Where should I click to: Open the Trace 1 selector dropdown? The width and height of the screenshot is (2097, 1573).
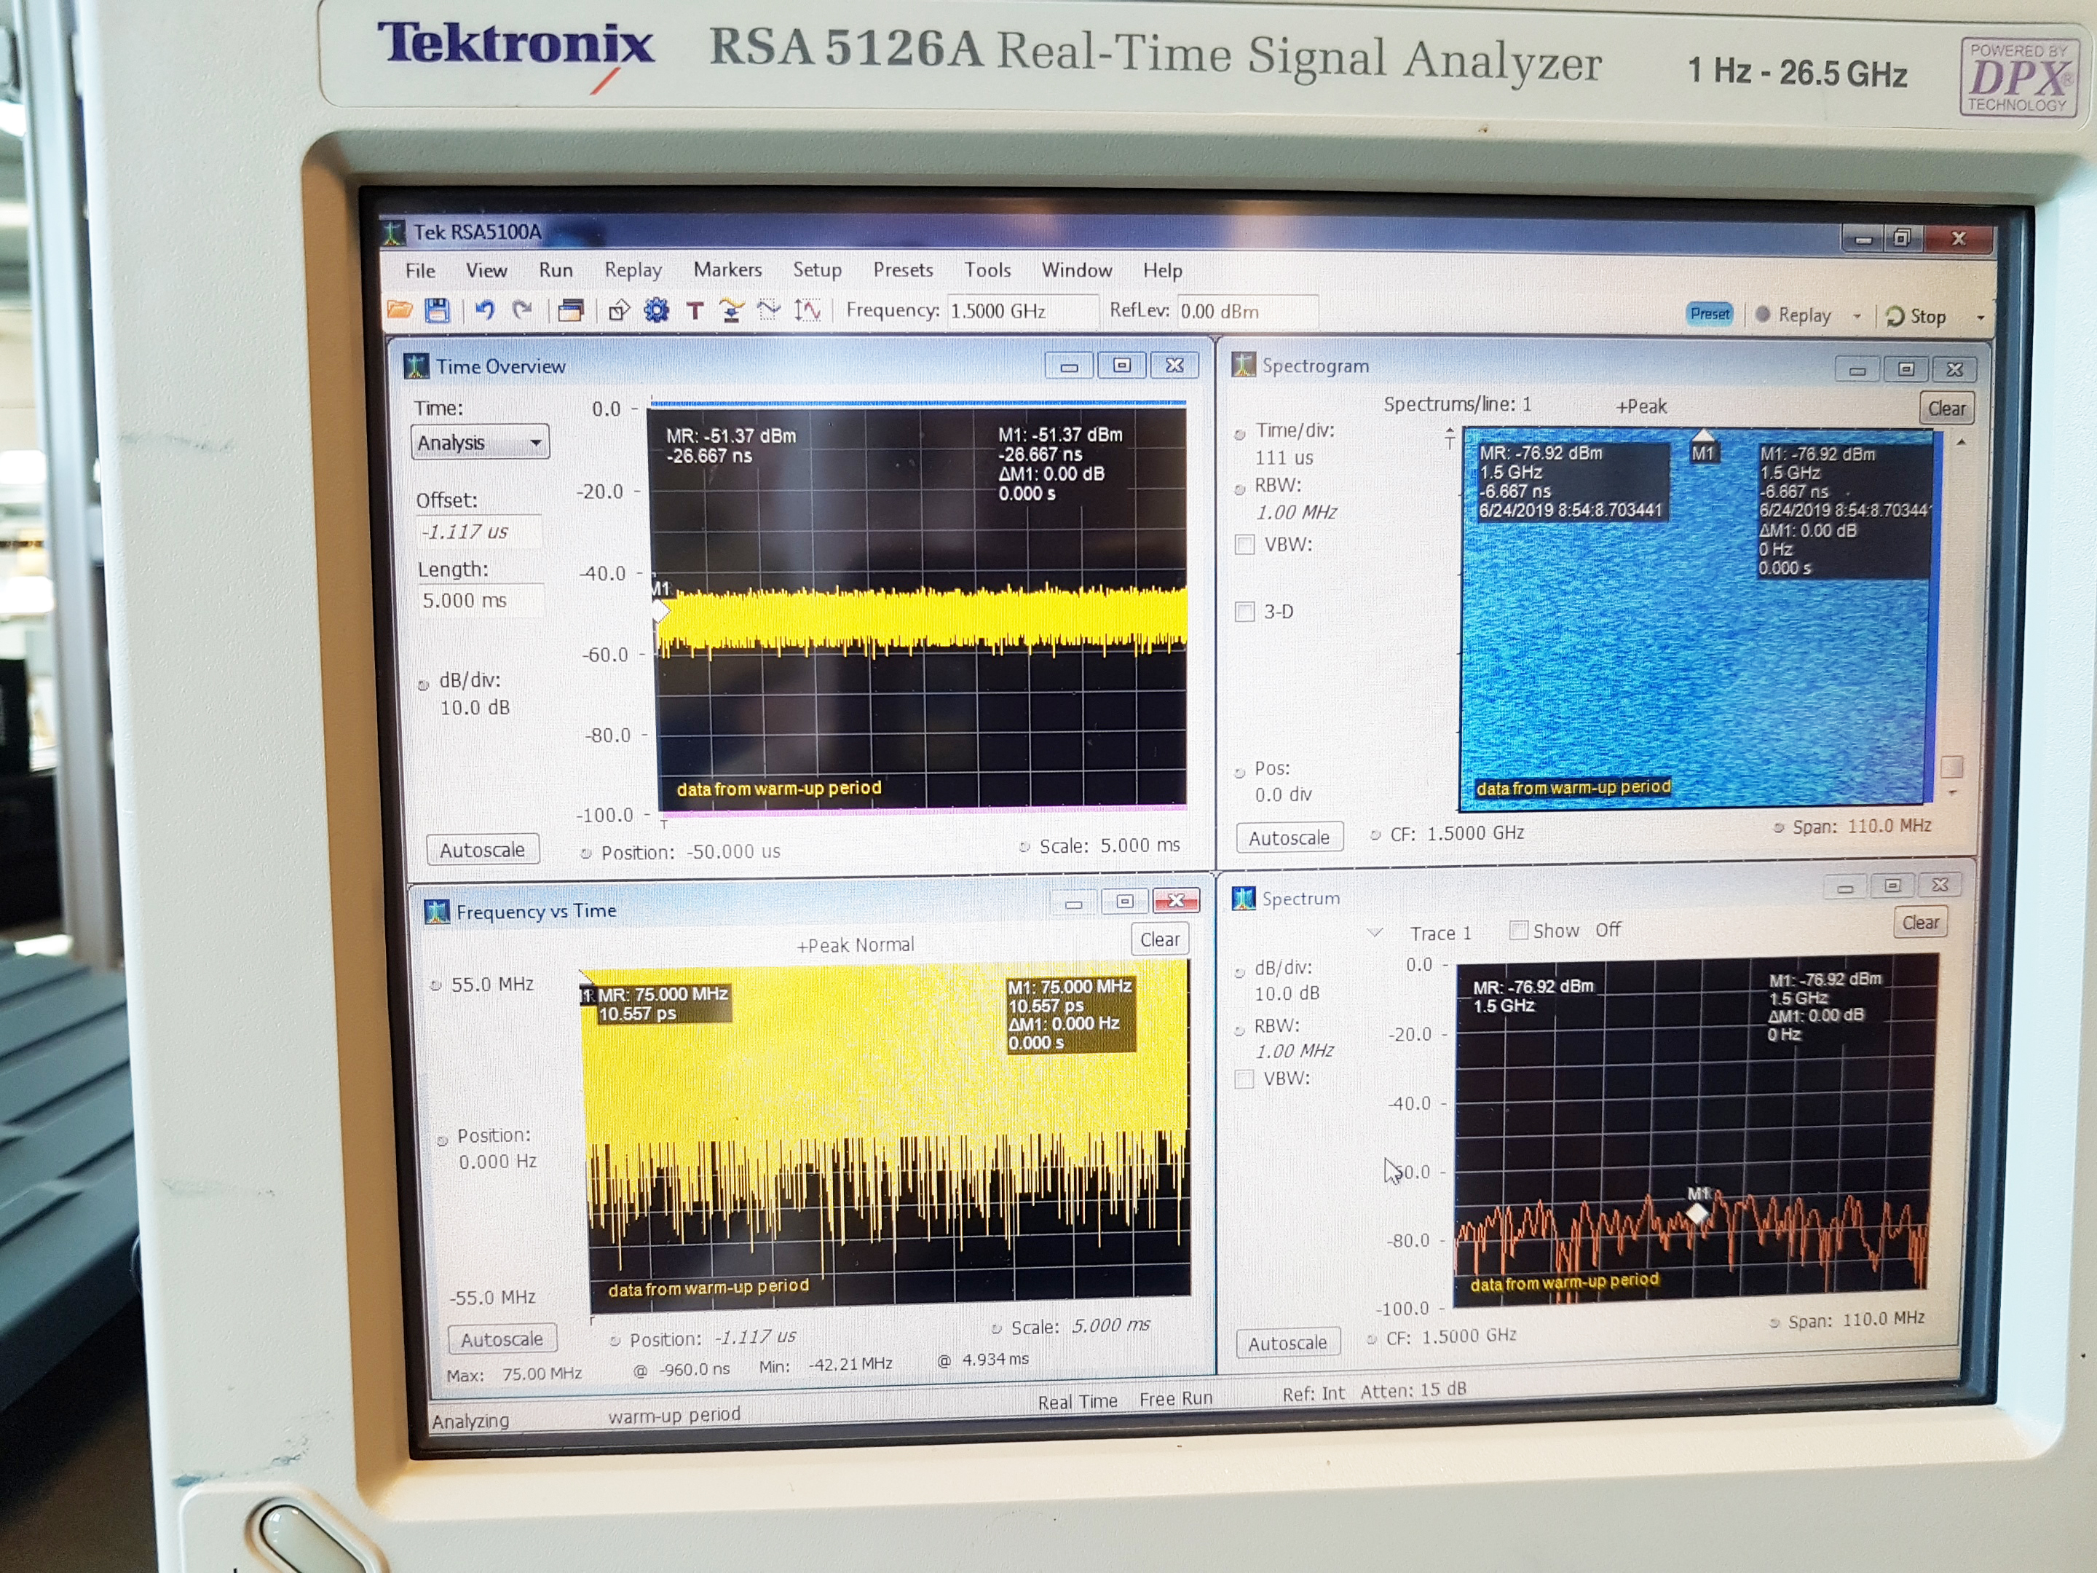1375,932
